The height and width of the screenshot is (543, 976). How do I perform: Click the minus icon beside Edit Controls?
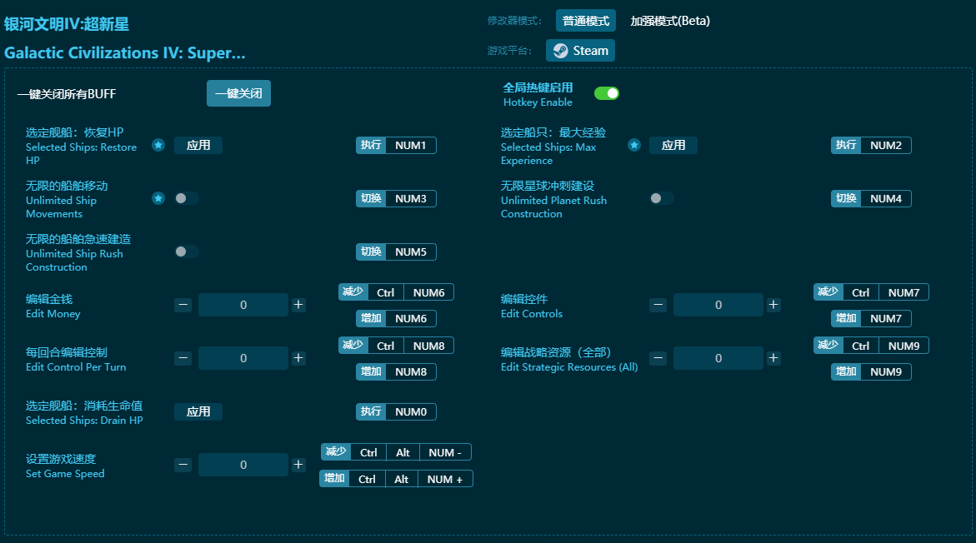tap(658, 305)
